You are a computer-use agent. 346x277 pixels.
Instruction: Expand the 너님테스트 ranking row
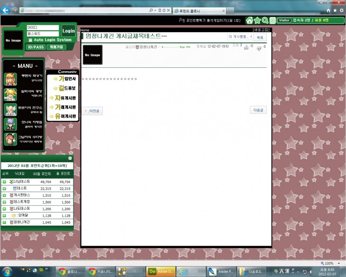click(4, 182)
